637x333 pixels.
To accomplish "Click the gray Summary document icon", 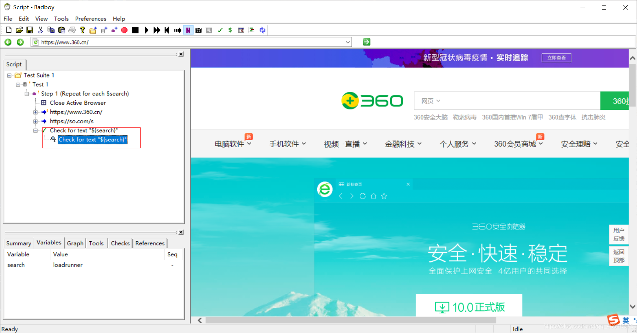I will 209,30.
